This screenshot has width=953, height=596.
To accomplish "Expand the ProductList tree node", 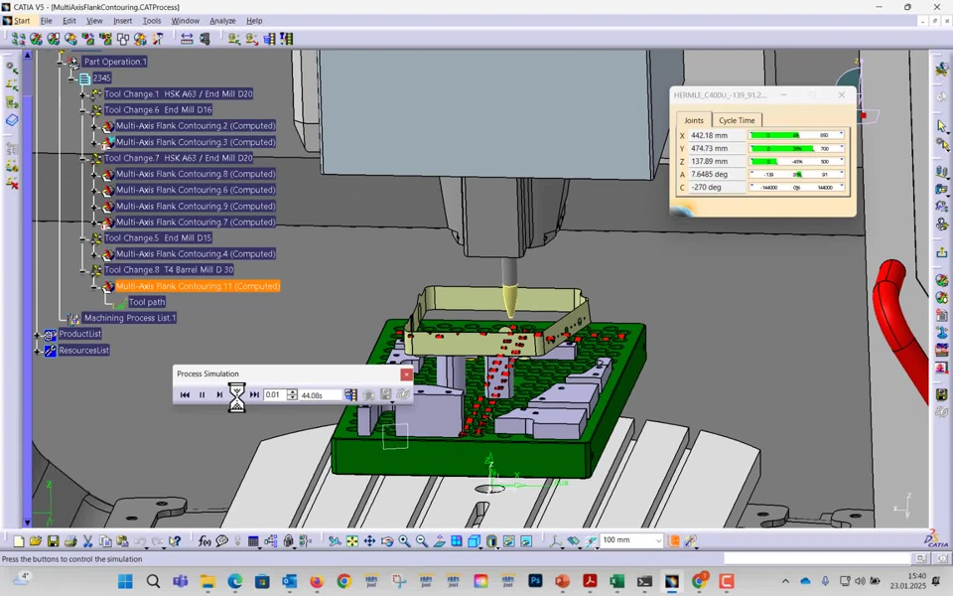I will click(x=37, y=335).
